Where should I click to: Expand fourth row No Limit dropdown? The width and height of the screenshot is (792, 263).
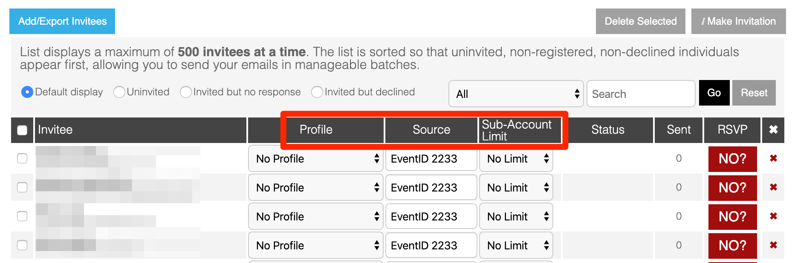coord(516,246)
